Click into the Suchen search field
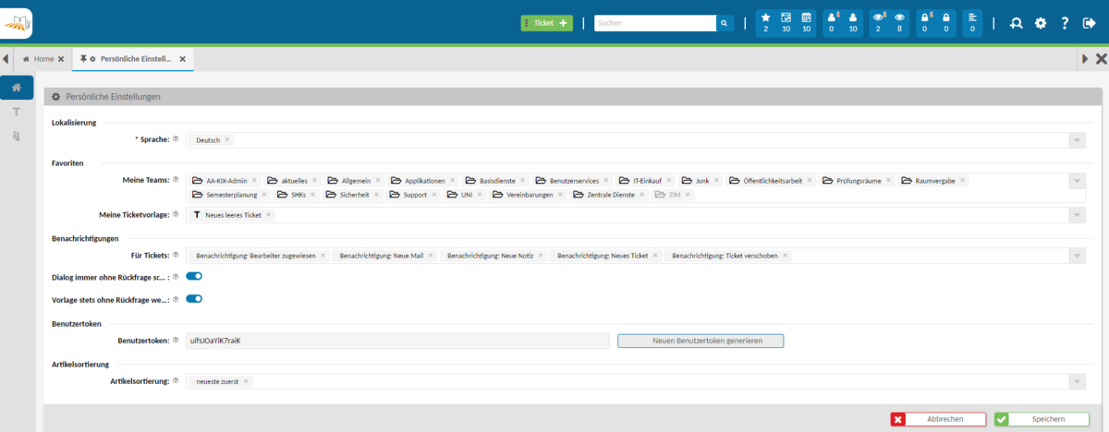Image resolution: width=1109 pixels, height=432 pixels. click(x=653, y=23)
